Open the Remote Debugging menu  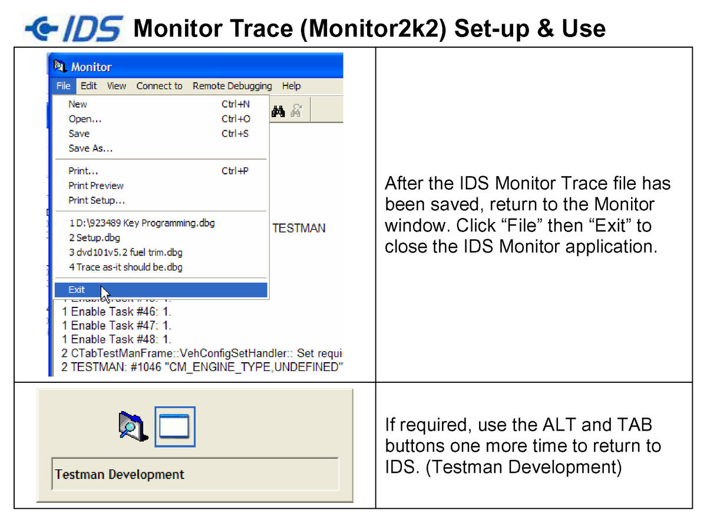232,86
